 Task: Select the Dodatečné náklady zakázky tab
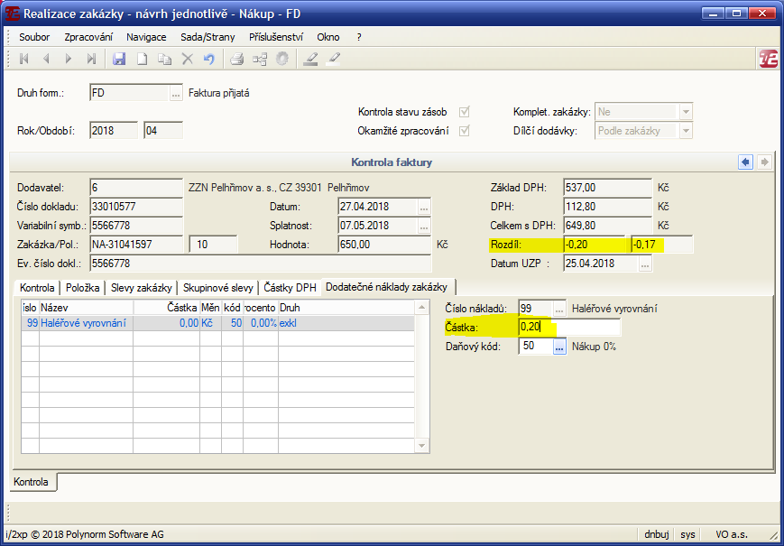coord(389,287)
